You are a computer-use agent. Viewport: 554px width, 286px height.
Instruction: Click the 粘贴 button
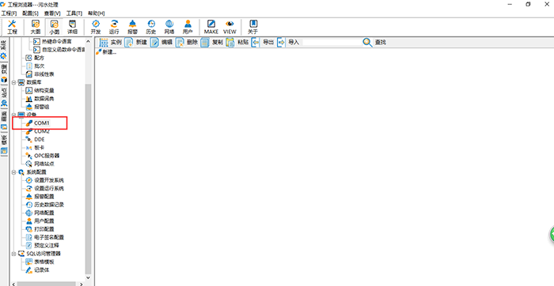(237, 43)
